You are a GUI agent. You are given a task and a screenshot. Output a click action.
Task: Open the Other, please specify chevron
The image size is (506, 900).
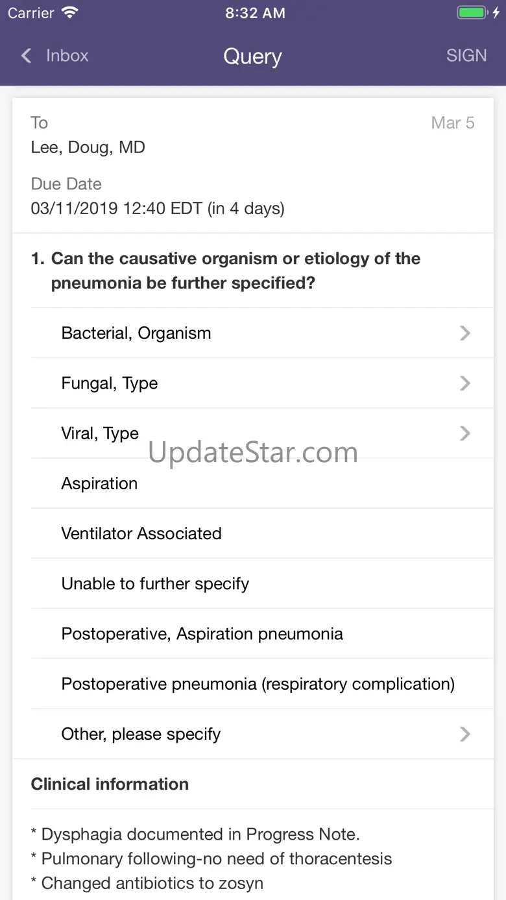[x=465, y=734]
